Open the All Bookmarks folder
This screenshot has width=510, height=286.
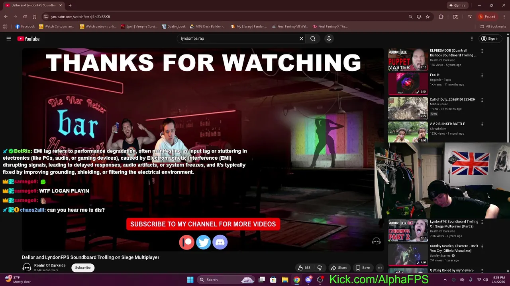pyautogui.click(x=493, y=27)
